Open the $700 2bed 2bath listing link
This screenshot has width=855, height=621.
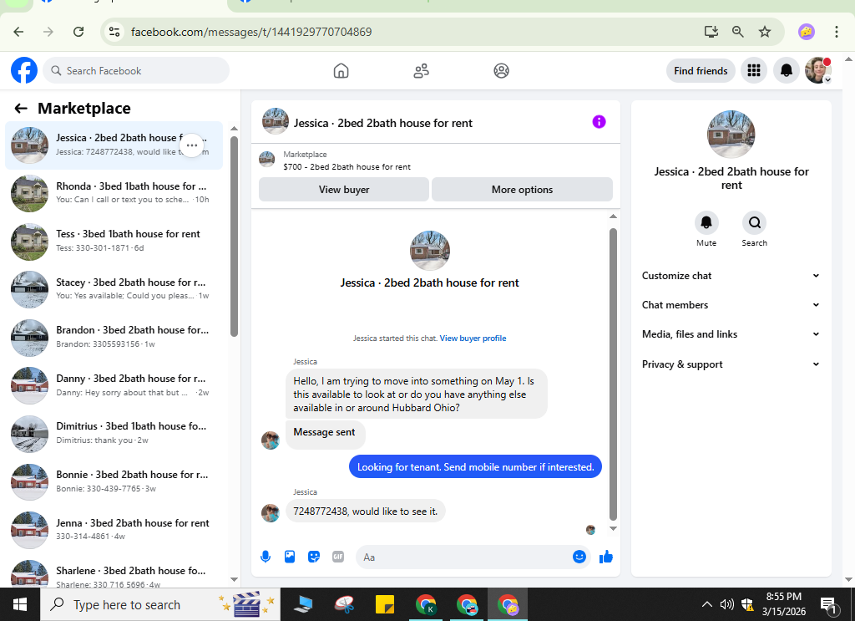[347, 167]
